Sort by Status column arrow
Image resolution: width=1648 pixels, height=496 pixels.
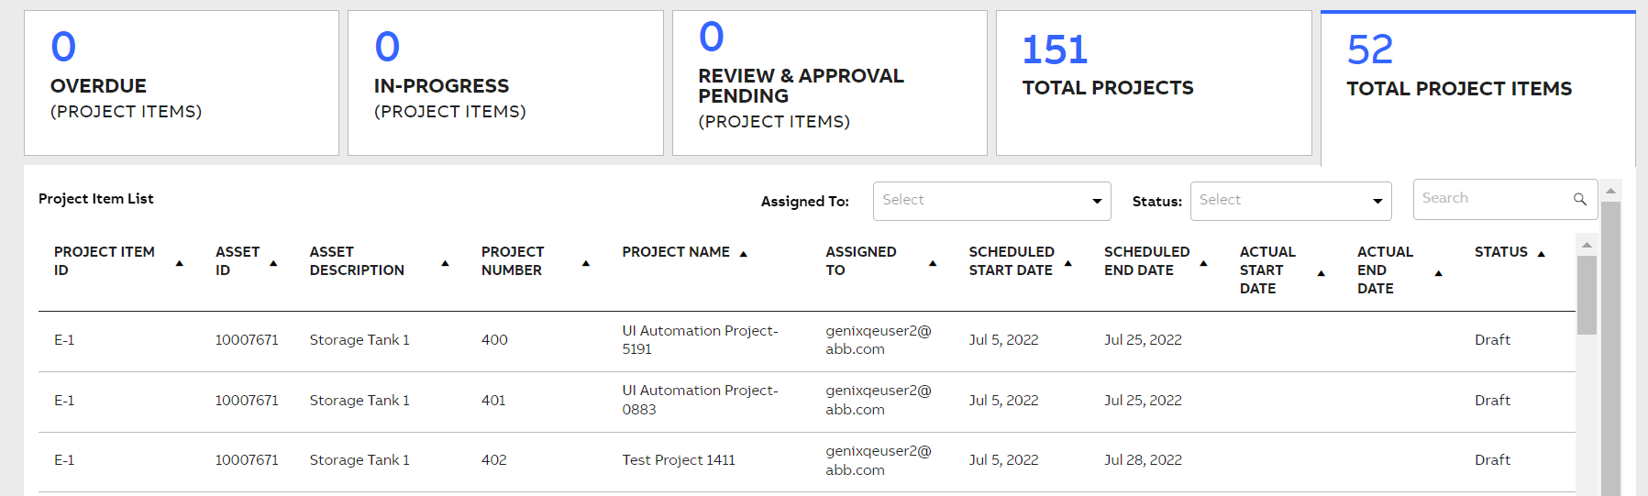pyautogui.click(x=1542, y=254)
